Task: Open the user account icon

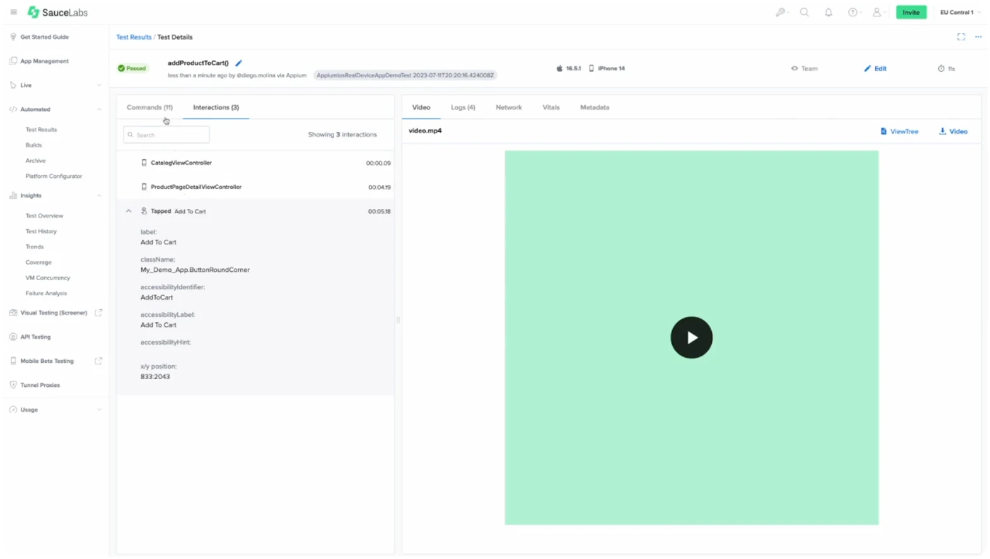Action: pos(876,12)
